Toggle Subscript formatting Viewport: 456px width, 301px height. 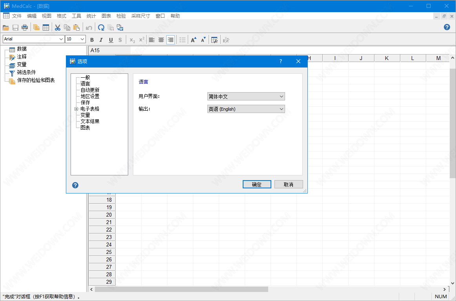click(132, 40)
